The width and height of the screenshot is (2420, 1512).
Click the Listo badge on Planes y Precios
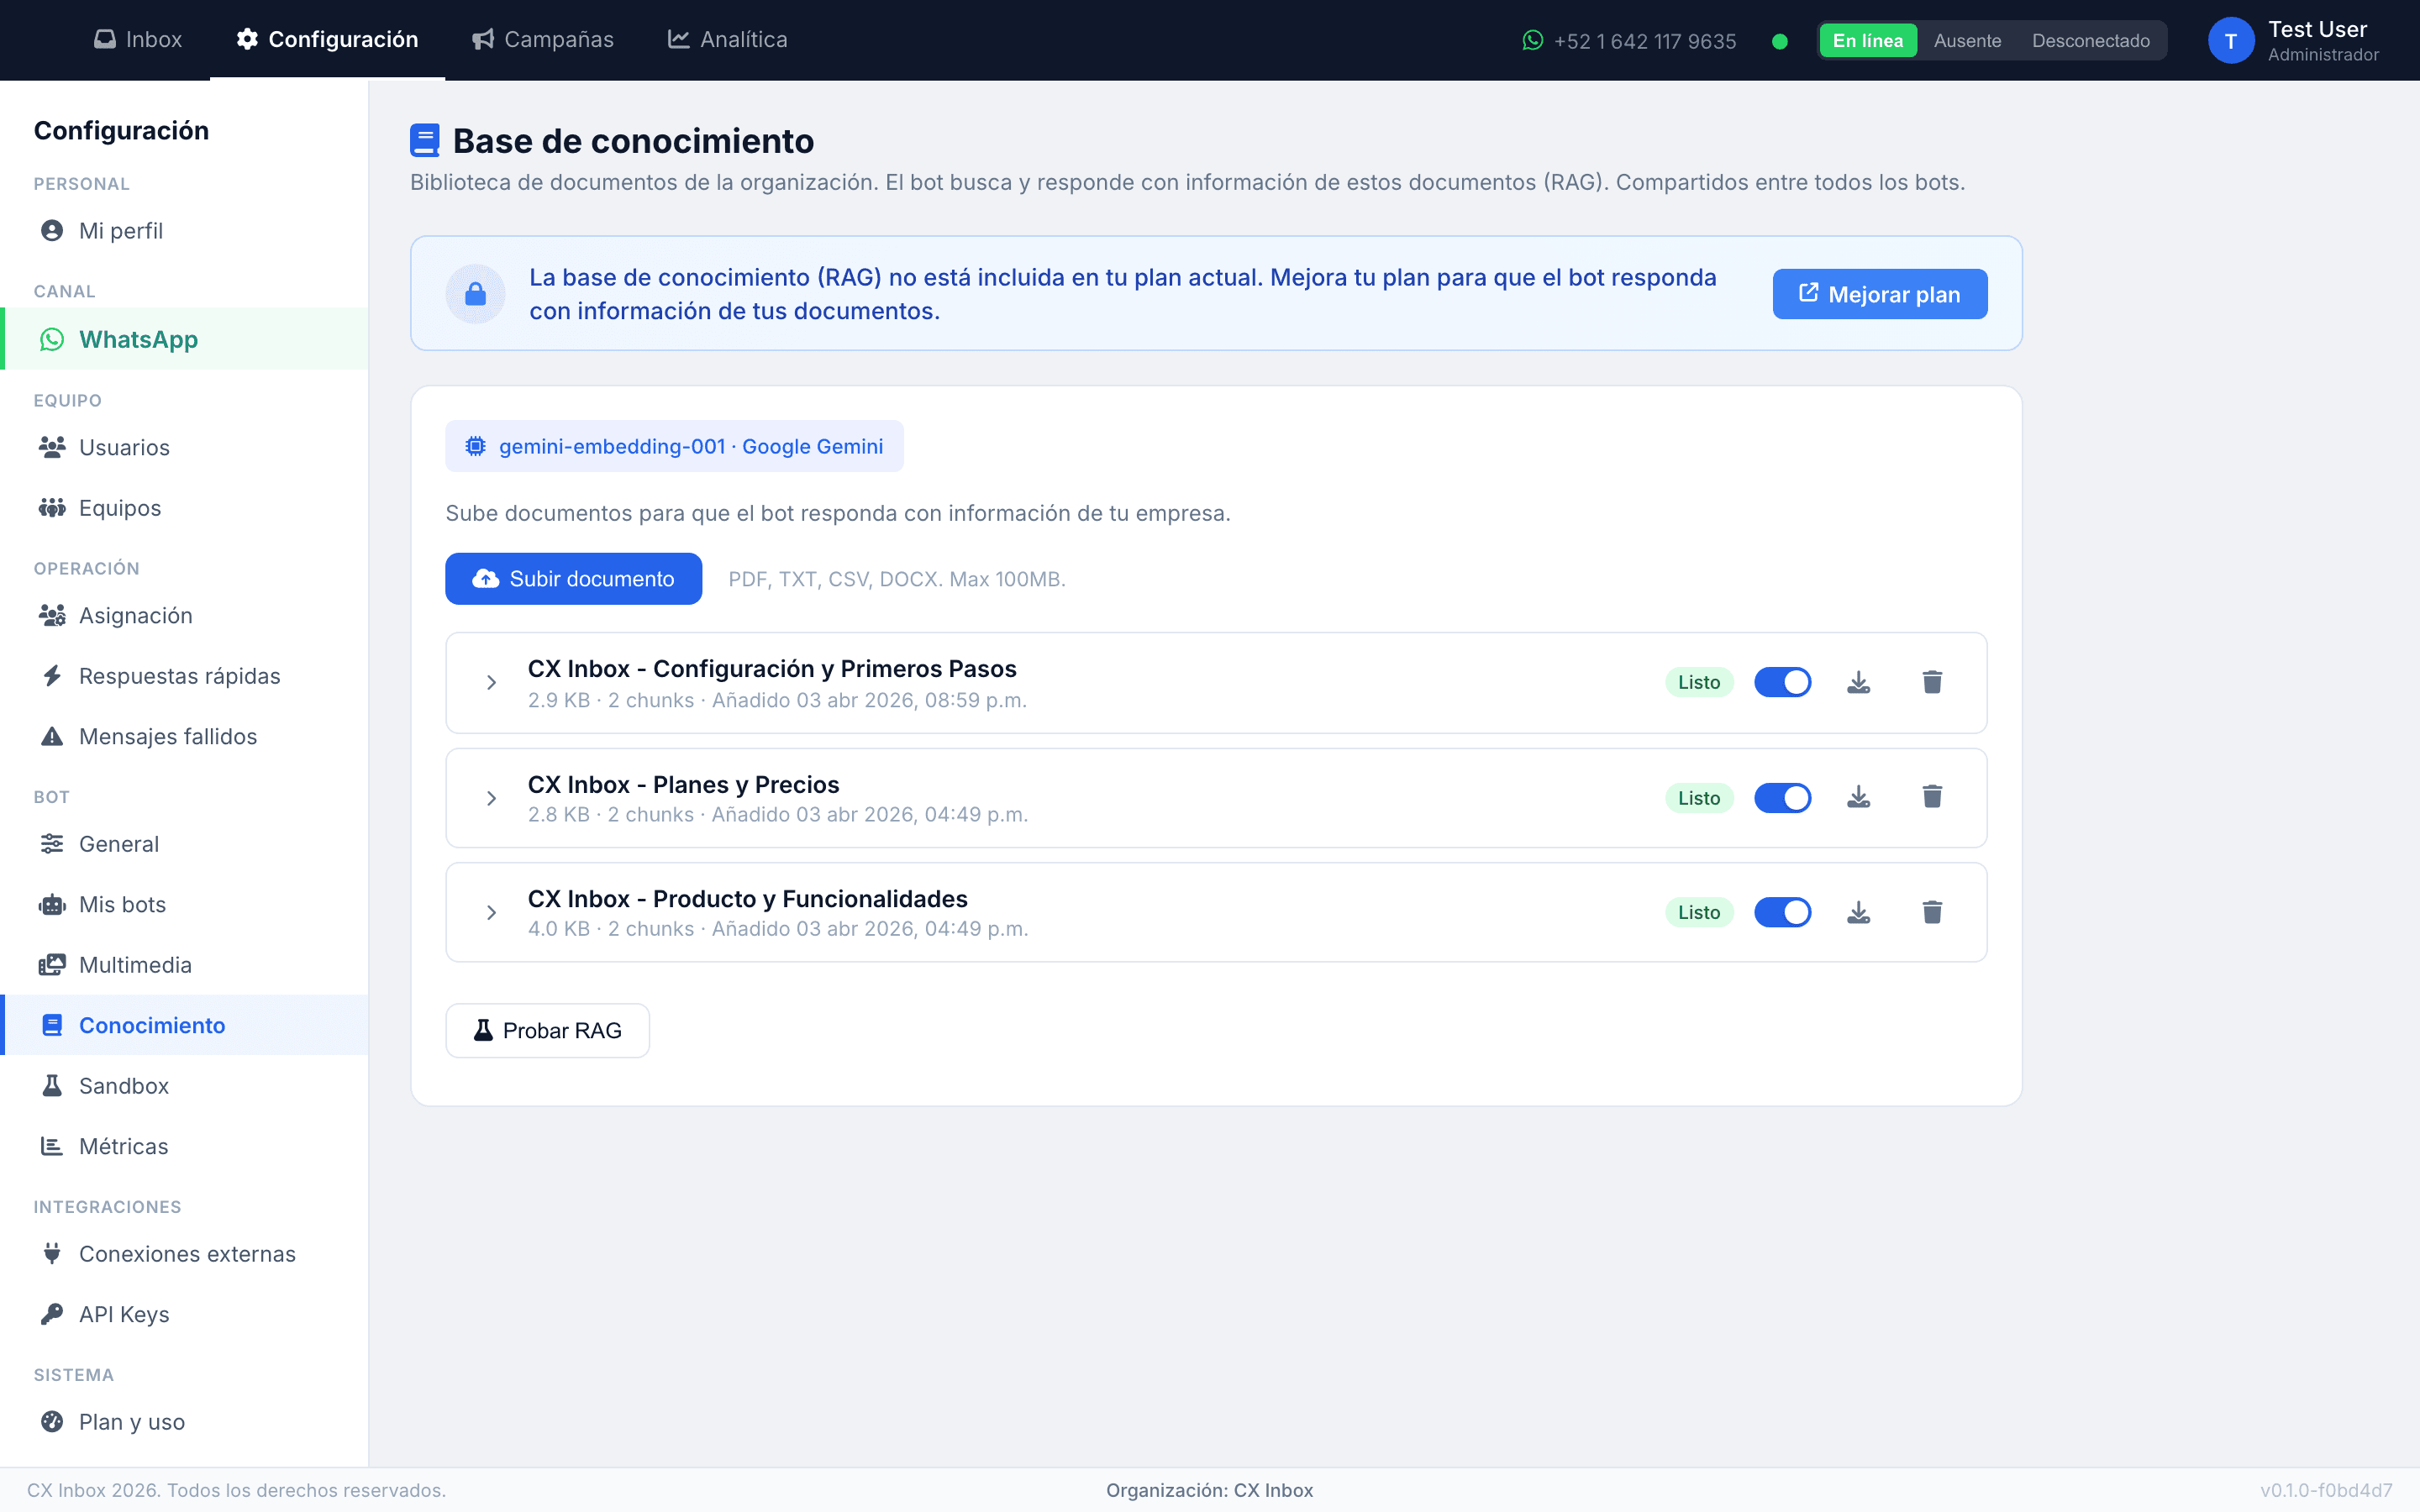pos(1699,798)
